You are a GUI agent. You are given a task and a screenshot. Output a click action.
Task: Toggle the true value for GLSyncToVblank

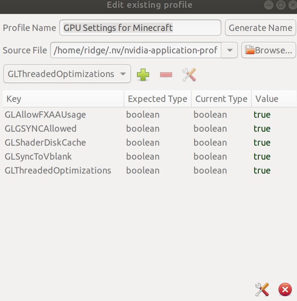point(262,156)
